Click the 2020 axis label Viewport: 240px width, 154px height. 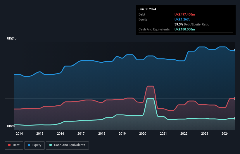click(x=143, y=134)
